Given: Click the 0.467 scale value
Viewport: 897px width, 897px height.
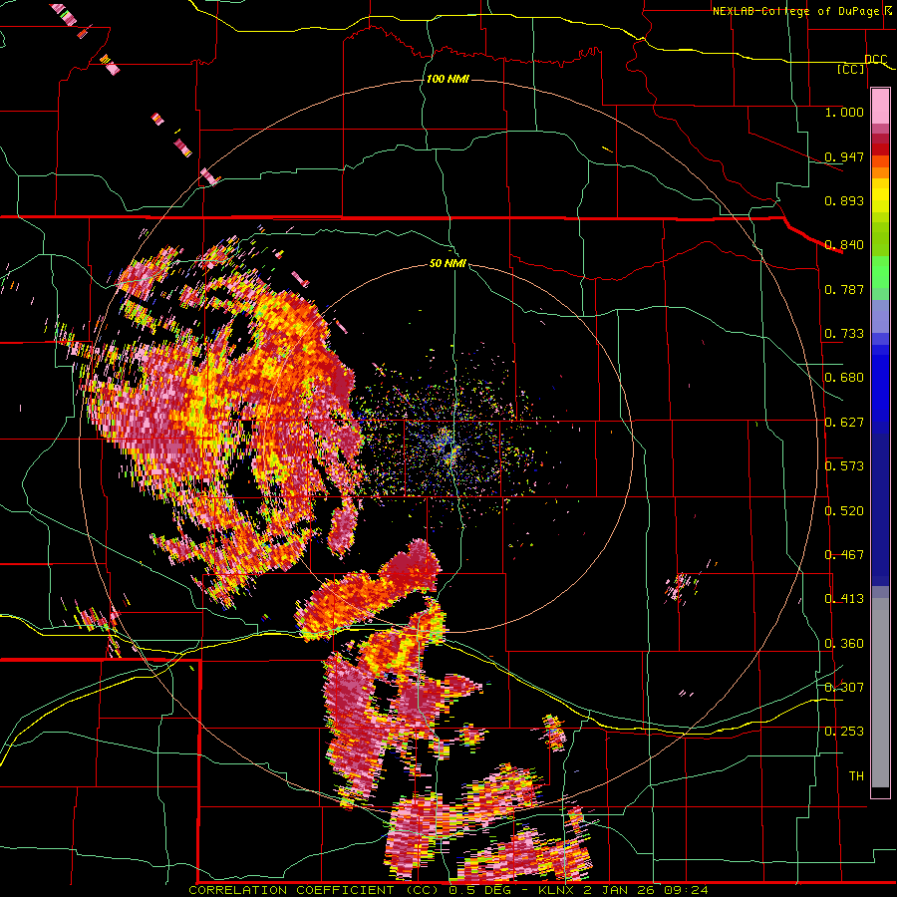Looking at the screenshot, I should (x=844, y=555).
